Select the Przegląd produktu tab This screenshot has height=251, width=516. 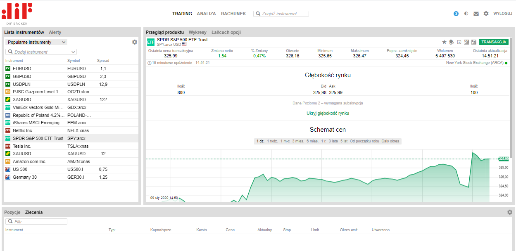(x=165, y=32)
